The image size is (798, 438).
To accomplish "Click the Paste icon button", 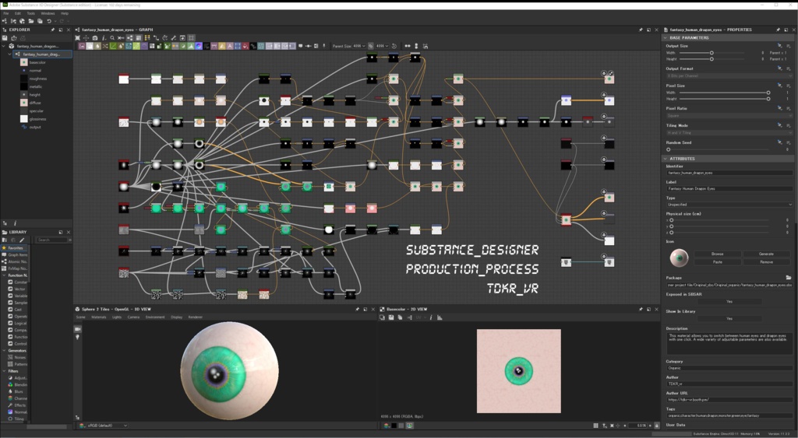I will [717, 261].
